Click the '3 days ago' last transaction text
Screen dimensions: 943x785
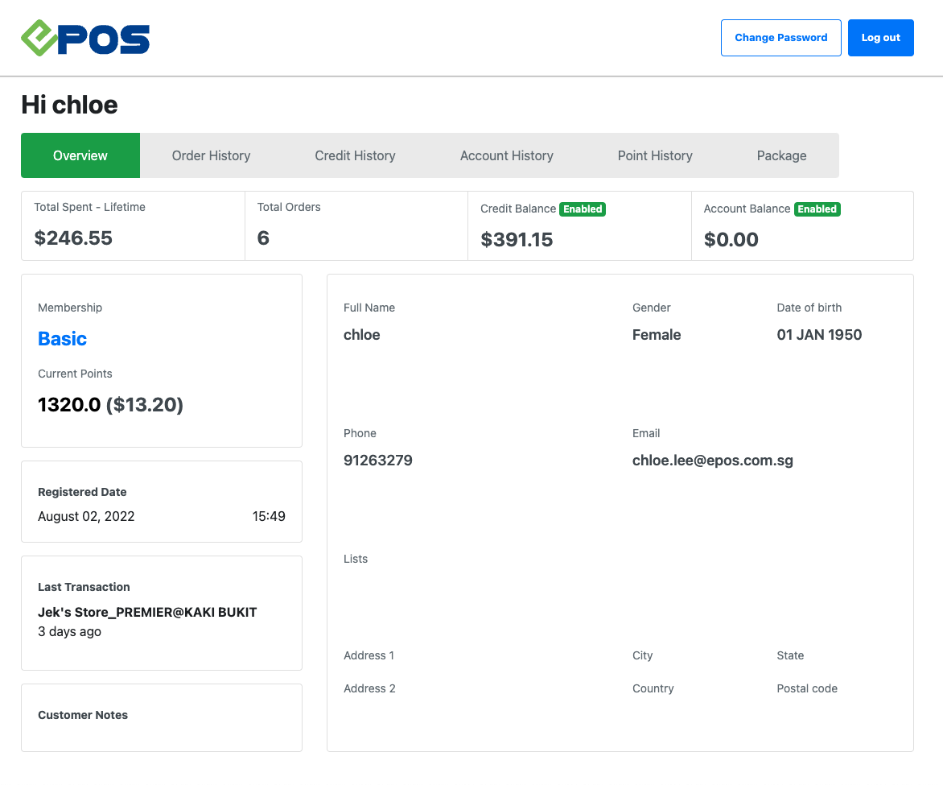coord(69,631)
